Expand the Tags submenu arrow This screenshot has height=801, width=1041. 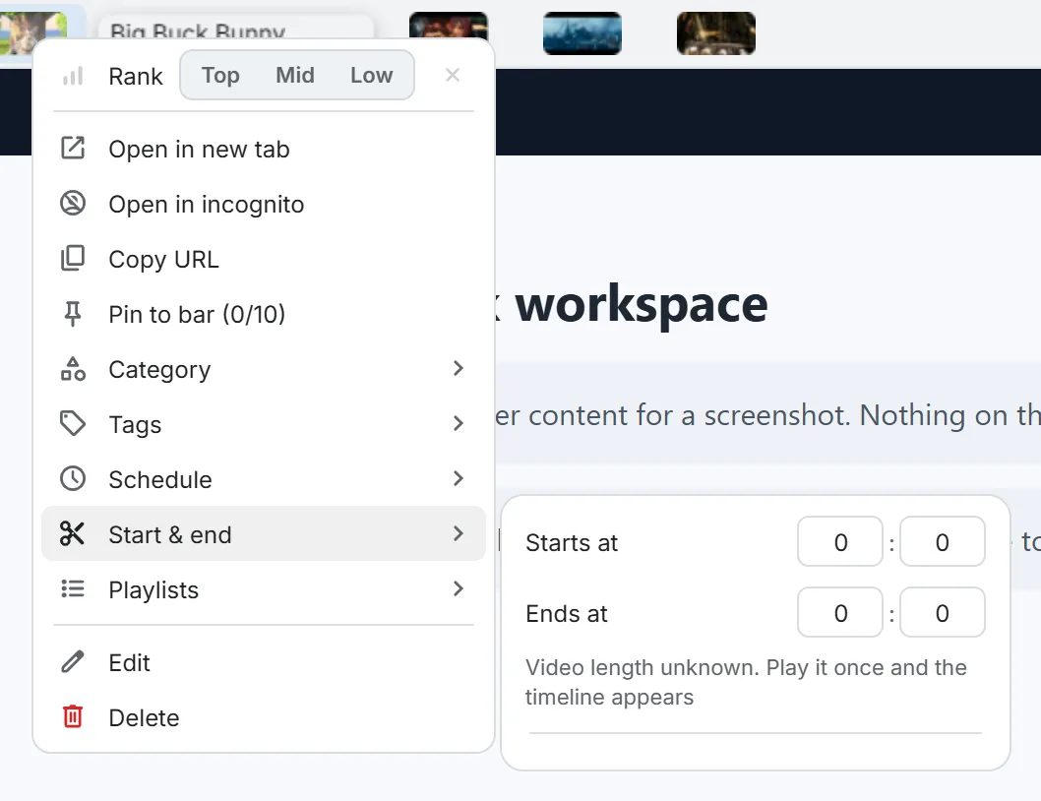tap(459, 424)
